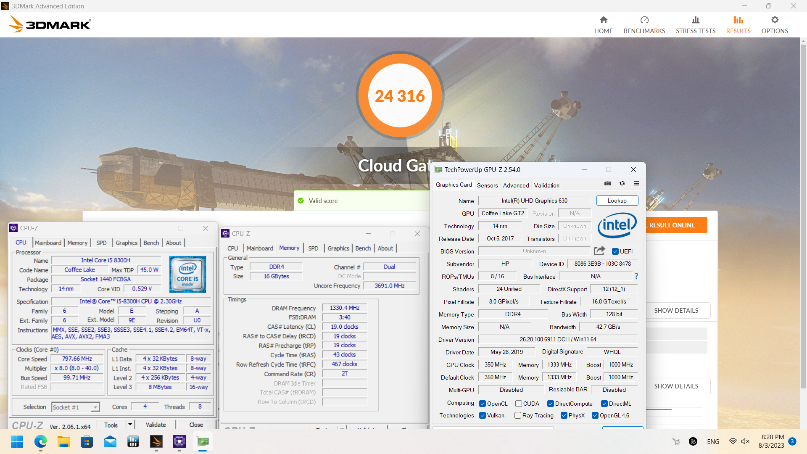Image resolution: width=807 pixels, height=454 pixels.
Task: Click the muted speaker tray icon
Action: (x=745, y=441)
